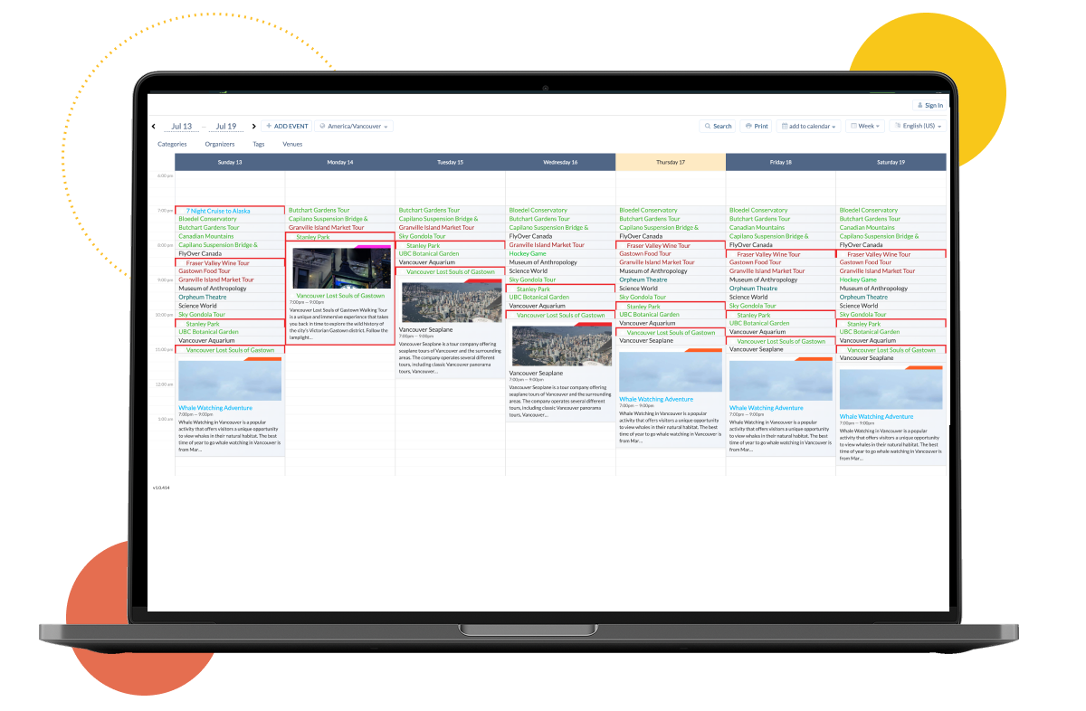Open Tuesday's Sky Gondola Tour
1086x711 pixels.
click(422, 236)
